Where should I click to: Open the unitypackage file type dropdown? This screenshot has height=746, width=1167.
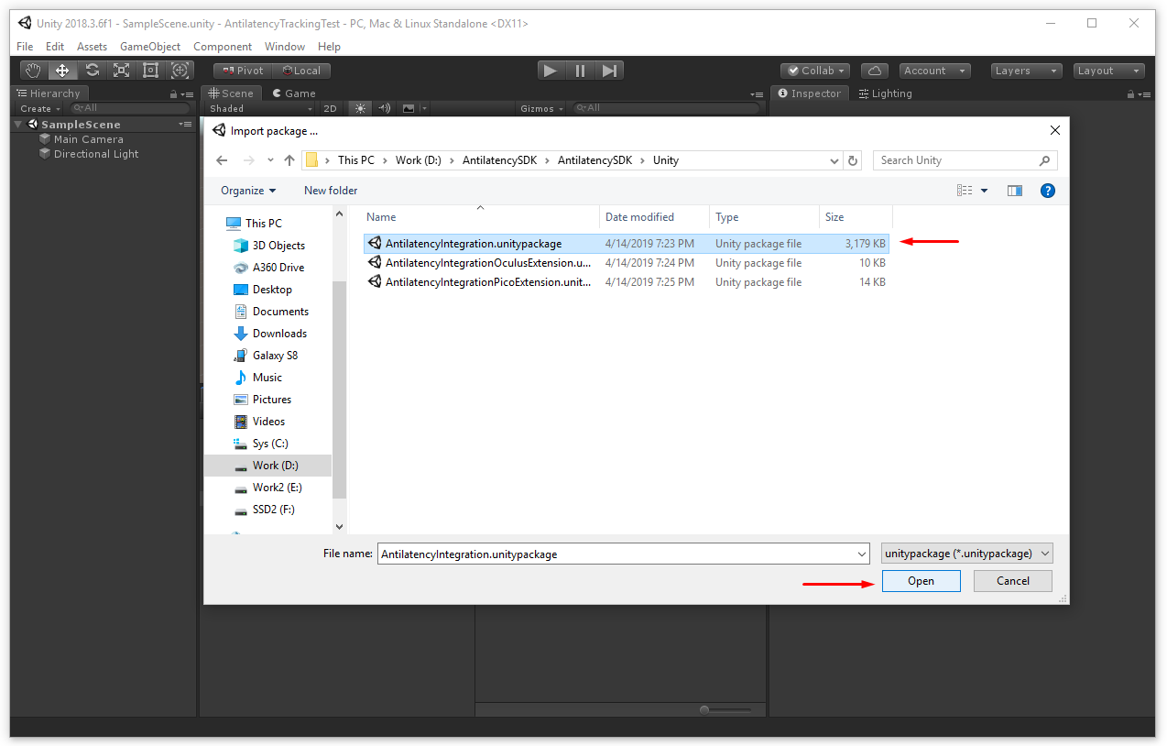pyautogui.click(x=966, y=554)
